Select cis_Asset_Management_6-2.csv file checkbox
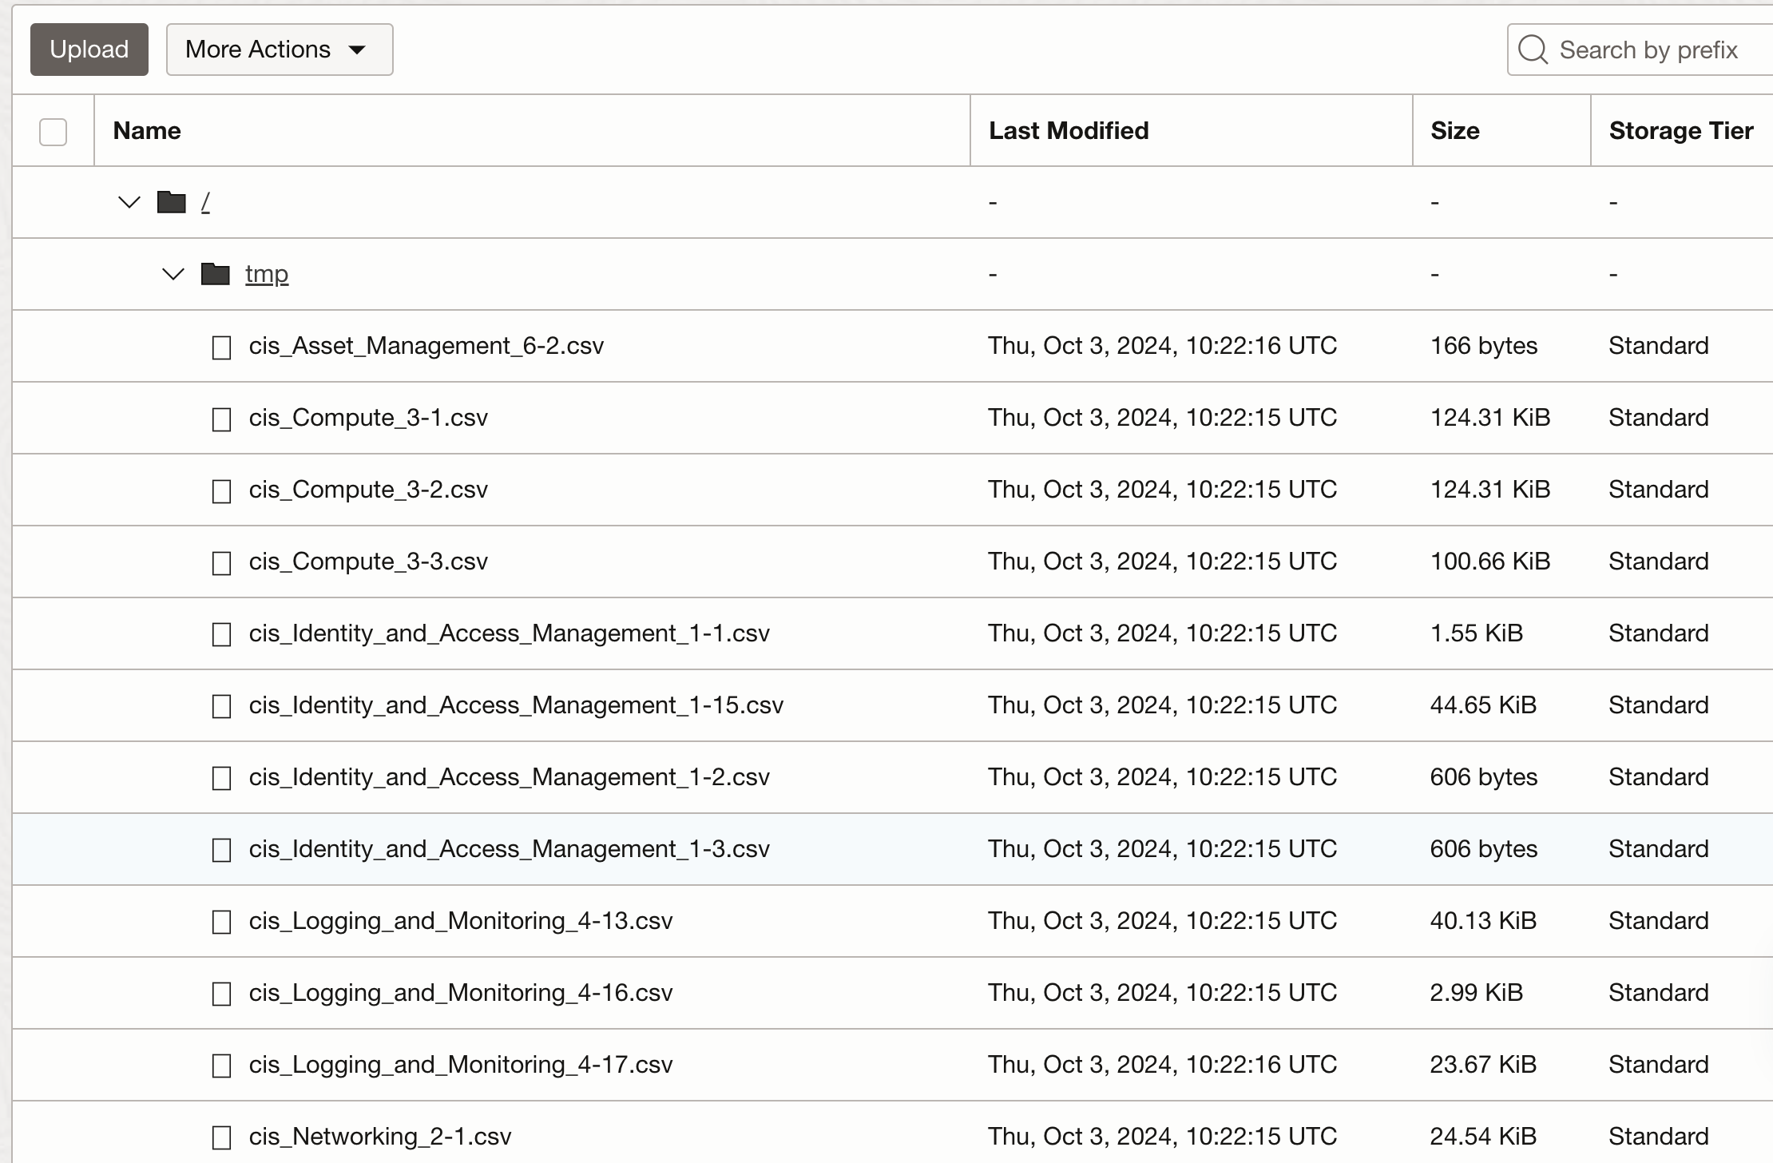Image resolution: width=1773 pixels, height=1163 pixels. coord(221,347)
